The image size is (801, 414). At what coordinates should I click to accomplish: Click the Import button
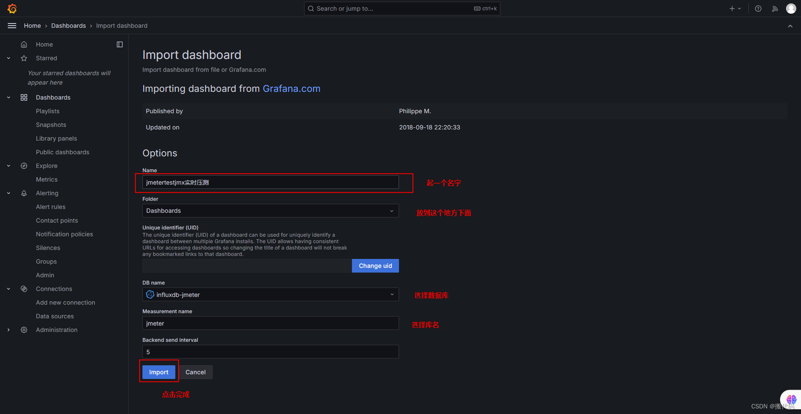(159, 372)
